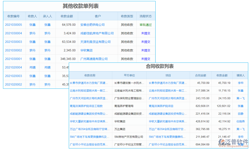
Task: Click the green 审批通过 status link
Action: [146, 25]
